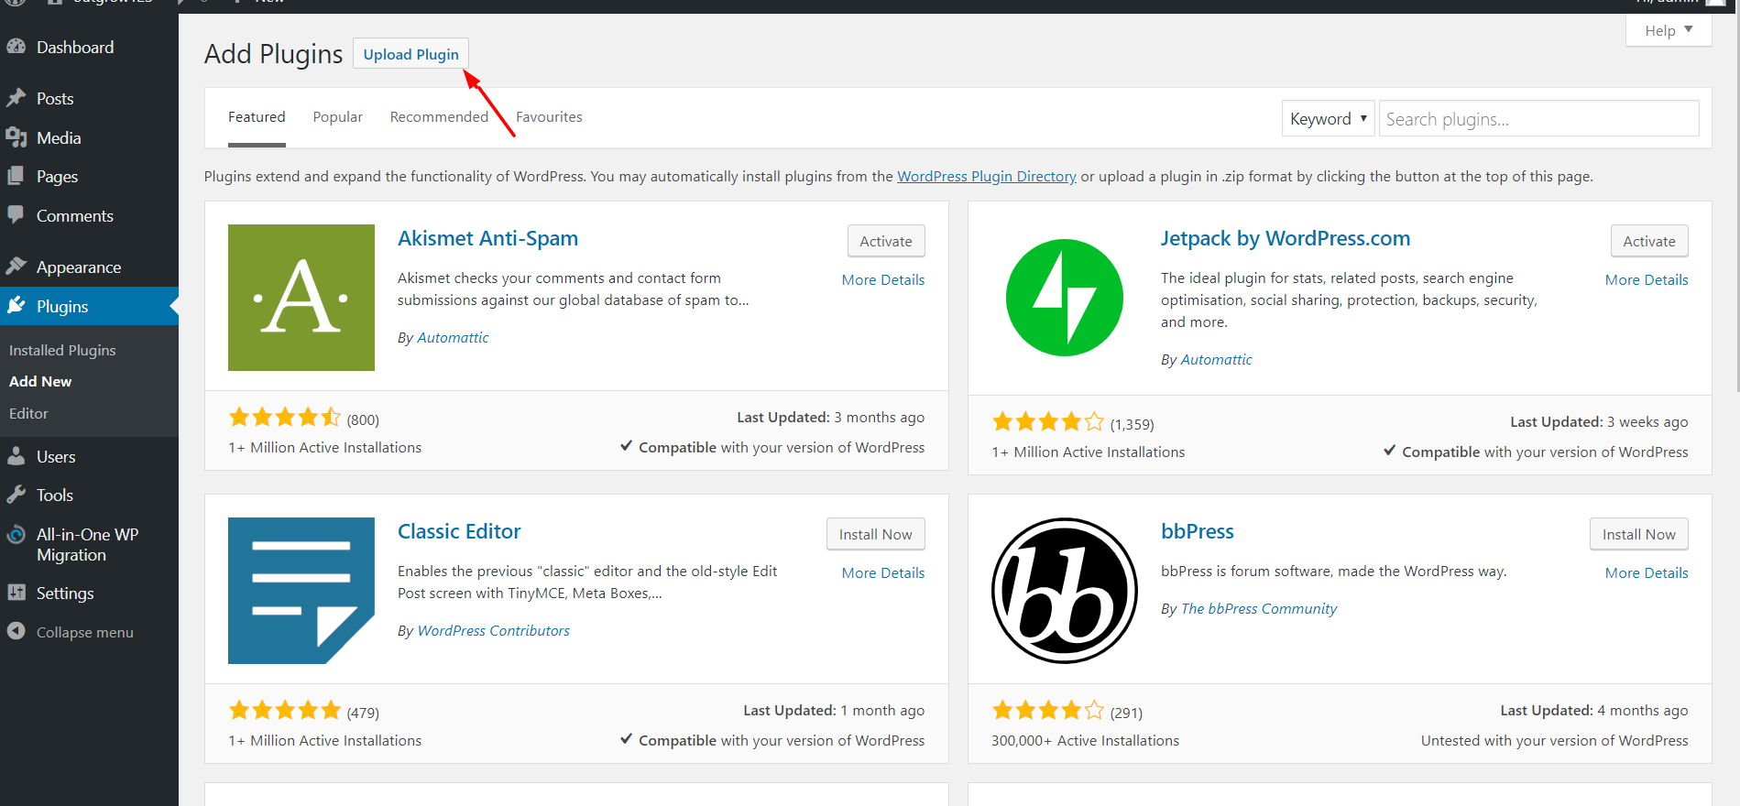The width and height of the screenshot is (1740, 806).
Task: Open the Classic Editor title link
Action: 459,531
